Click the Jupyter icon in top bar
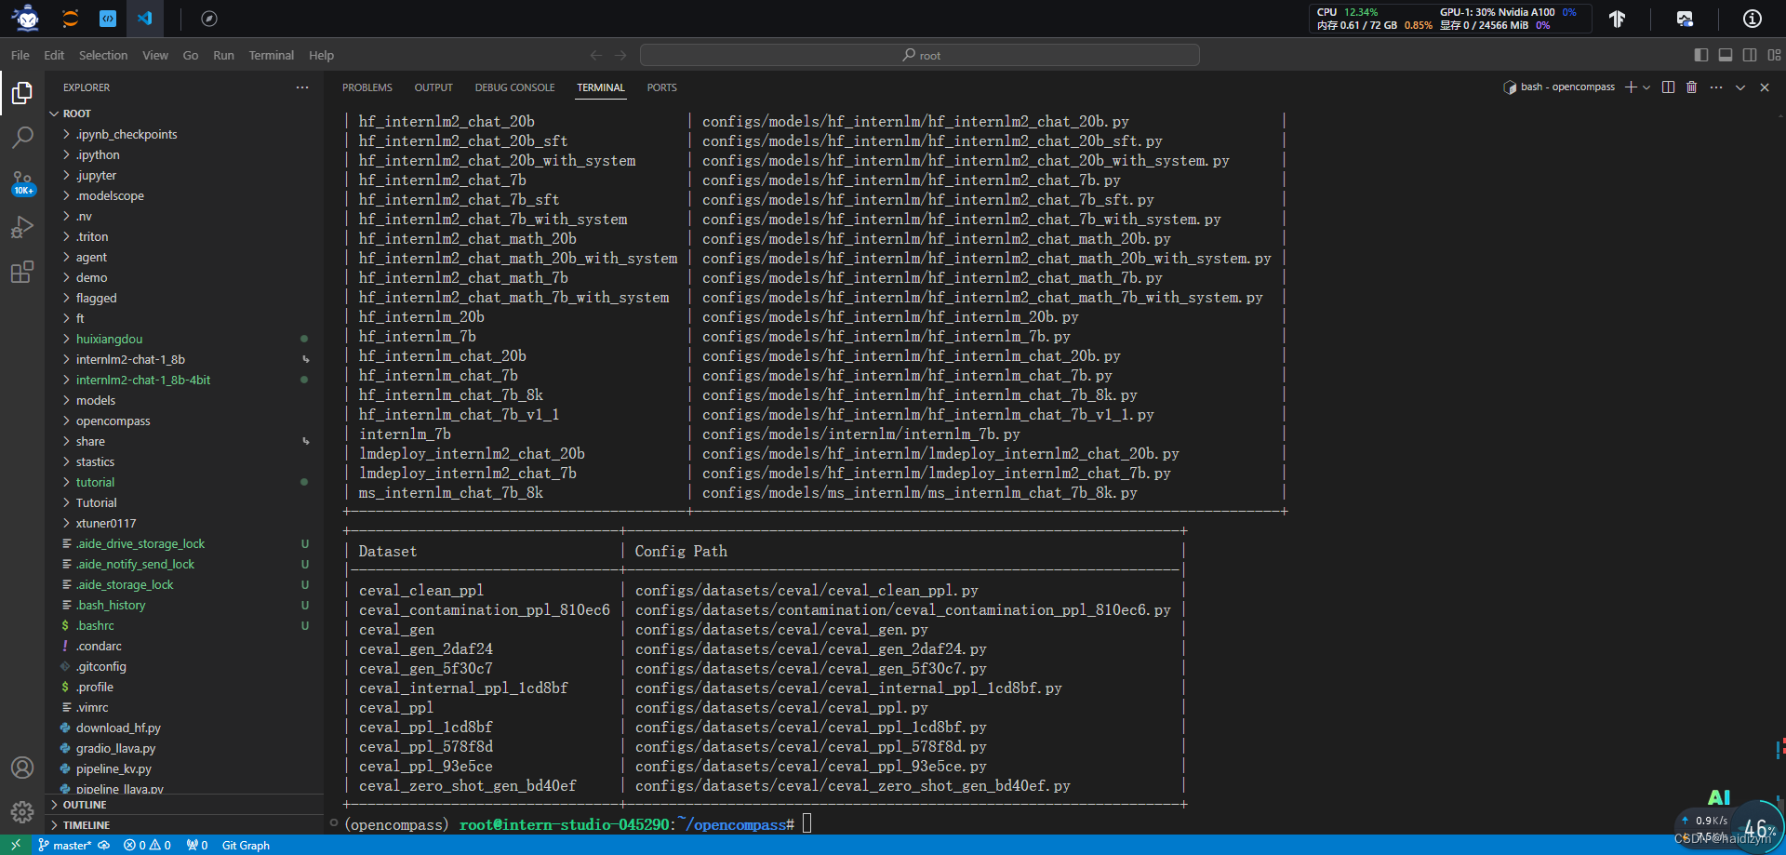This screenshot has width=1786, height=855. [71, 19]
